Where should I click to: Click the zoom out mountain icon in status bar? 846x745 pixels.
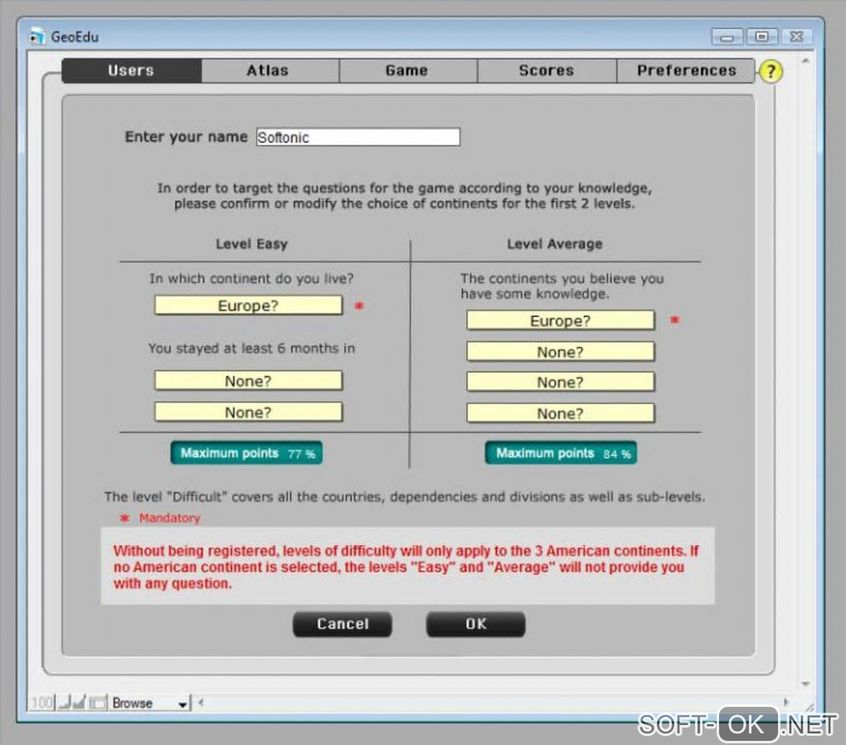point(66,703)
